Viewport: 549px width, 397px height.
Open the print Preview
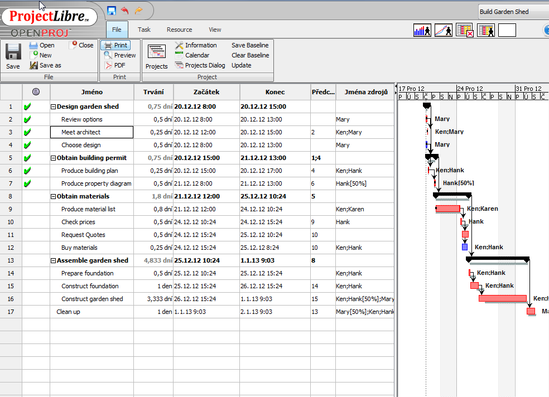point(120,55)
